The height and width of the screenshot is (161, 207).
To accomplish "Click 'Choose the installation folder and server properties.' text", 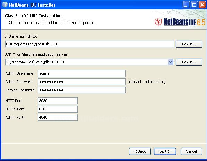I will point(52,23).
